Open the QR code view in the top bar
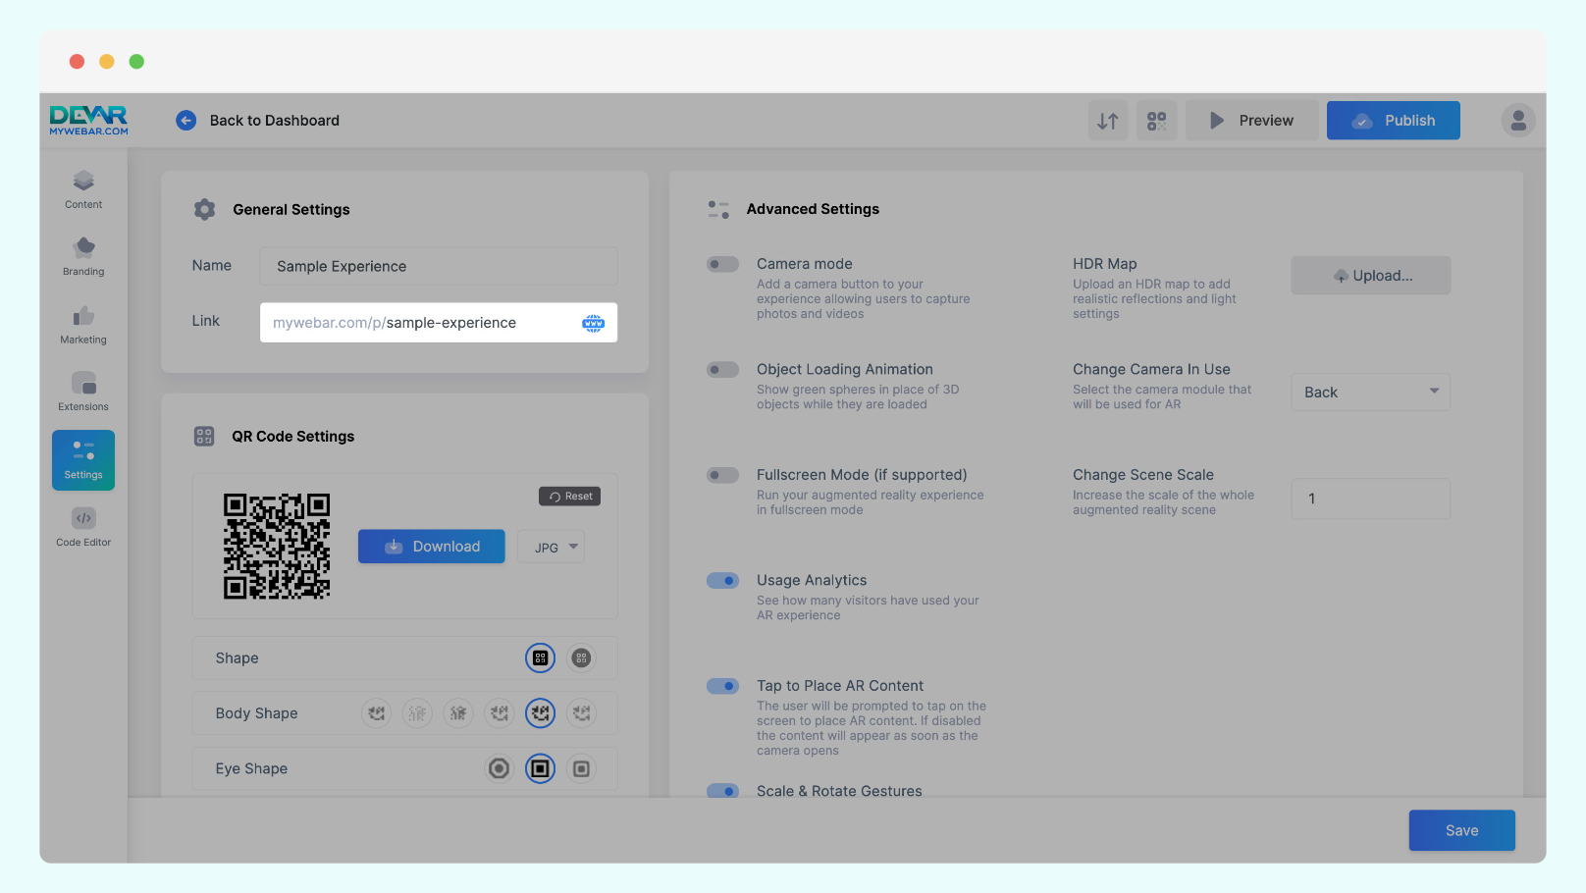The image size is (1586, 893). pos(1156,120)
